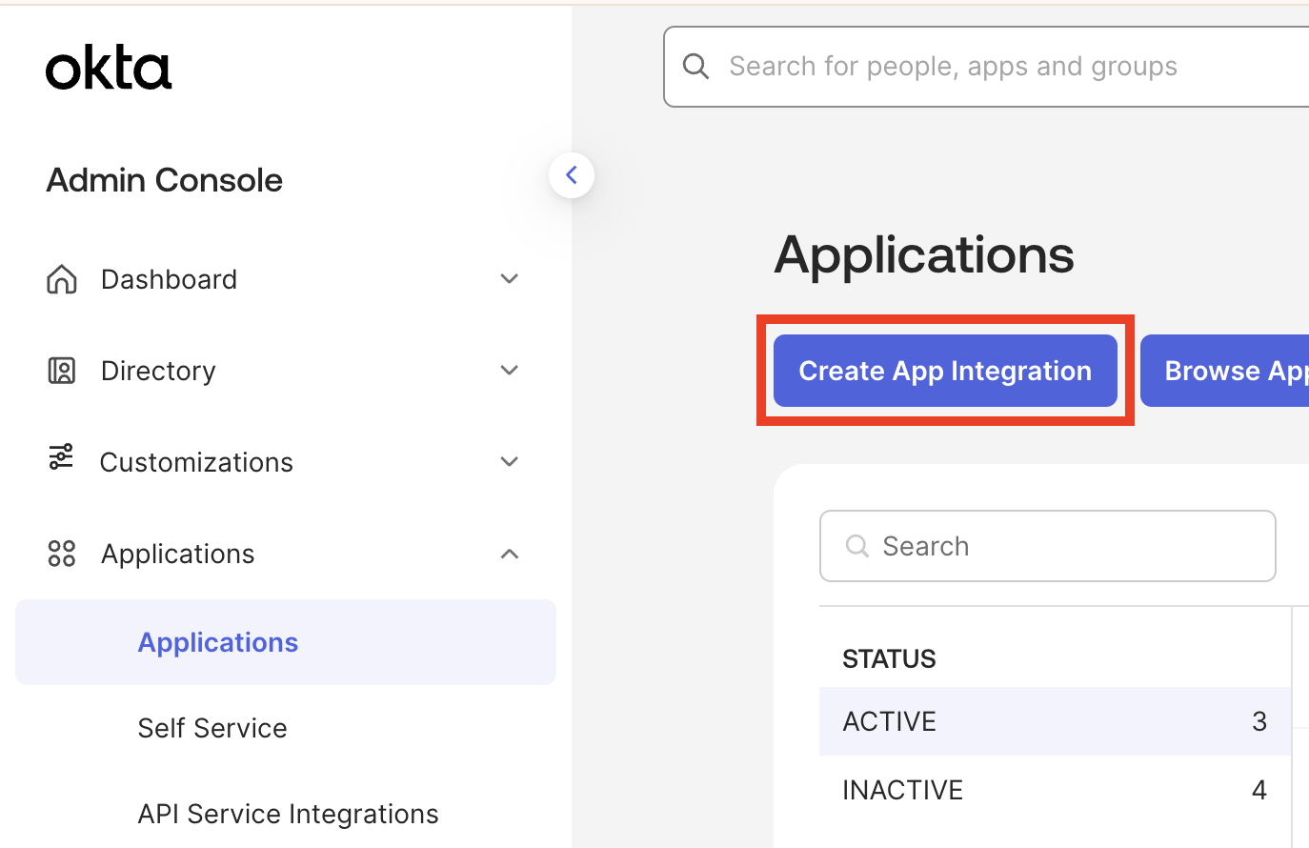Image resolution: width=1309 pixels, height=848 pixels.
Task: Expand the Directory menu
Action: click(510, 370)
